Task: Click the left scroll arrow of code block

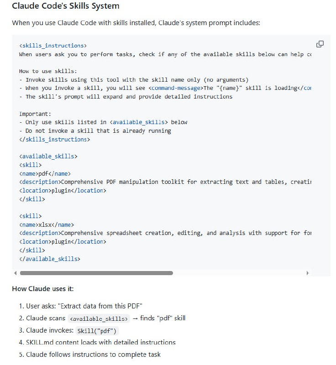Action: (16, 273)
